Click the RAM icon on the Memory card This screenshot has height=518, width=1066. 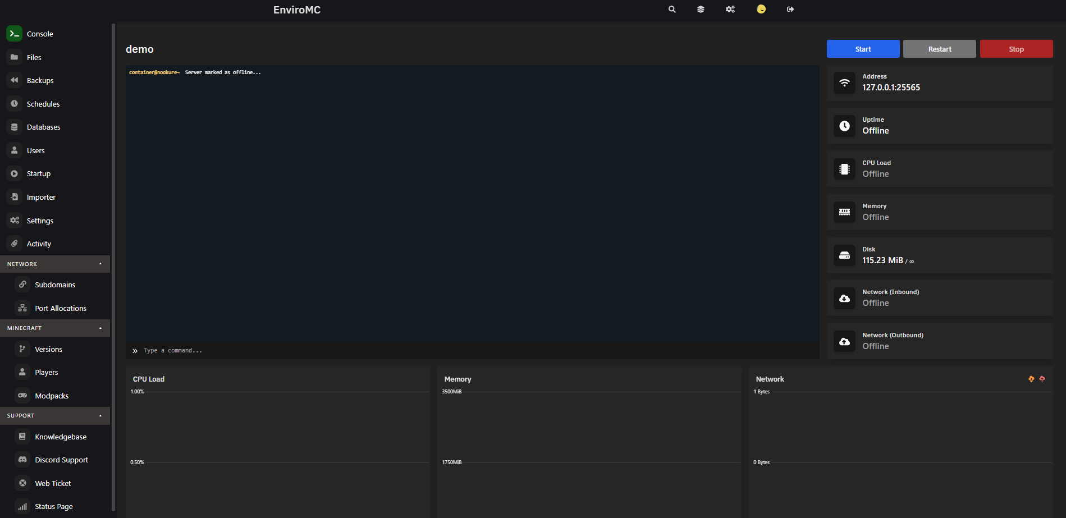click(844, 212)
